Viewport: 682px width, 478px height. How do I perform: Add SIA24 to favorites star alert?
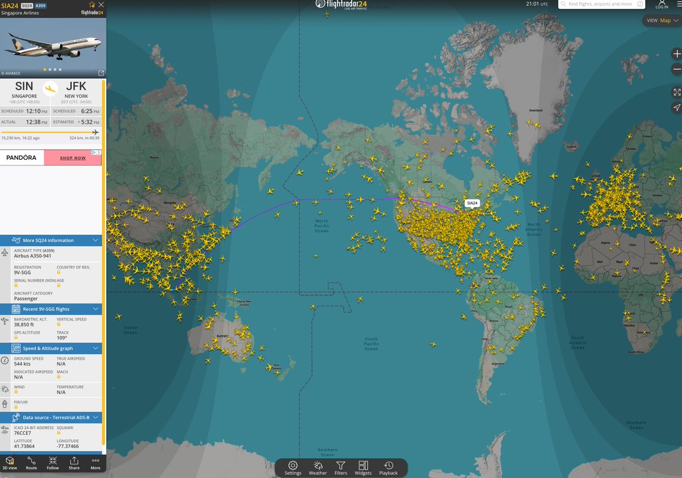click(x=92, y=5)
